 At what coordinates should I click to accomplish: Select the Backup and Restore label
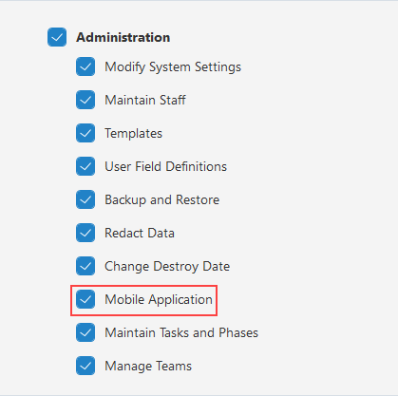coord(161,200)
